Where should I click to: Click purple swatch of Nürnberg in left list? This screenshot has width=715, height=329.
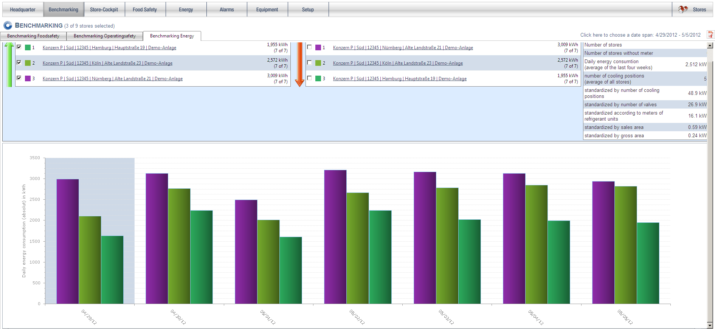(x=28, y=78)
